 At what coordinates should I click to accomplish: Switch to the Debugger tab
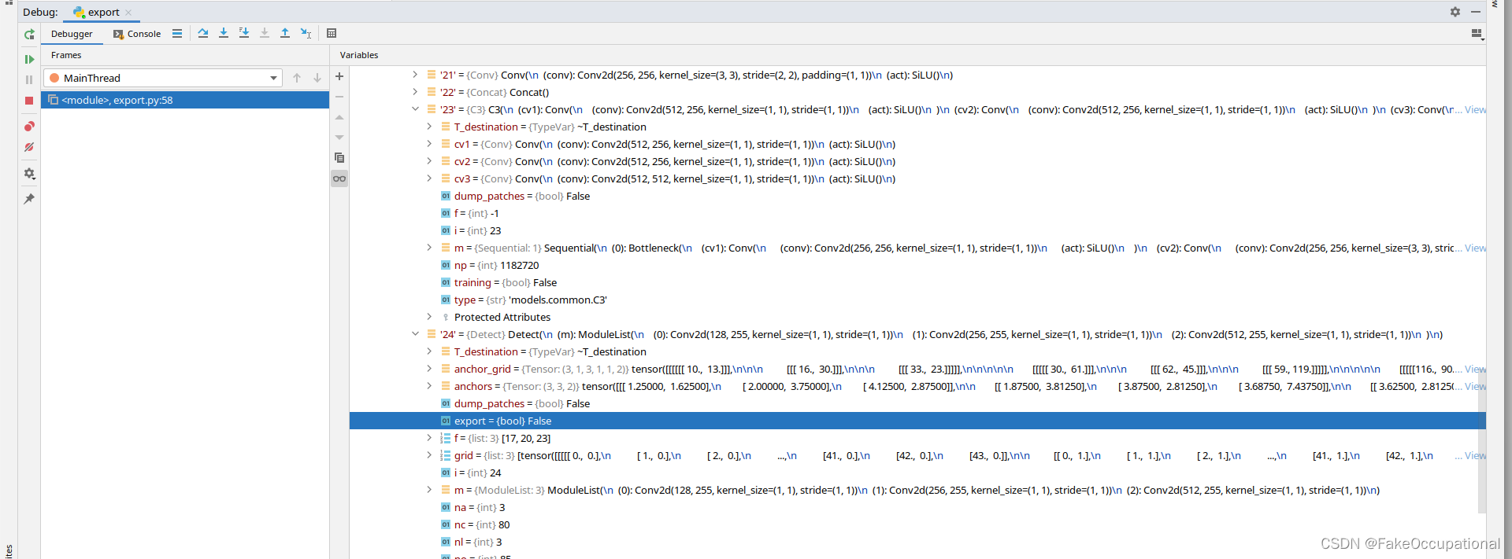pos(72,34)
